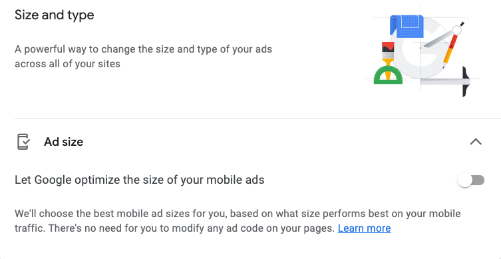Screen dimensions: 501x259
Task: Click the compass's white hinge circle
Action: [x=457, y=31]
